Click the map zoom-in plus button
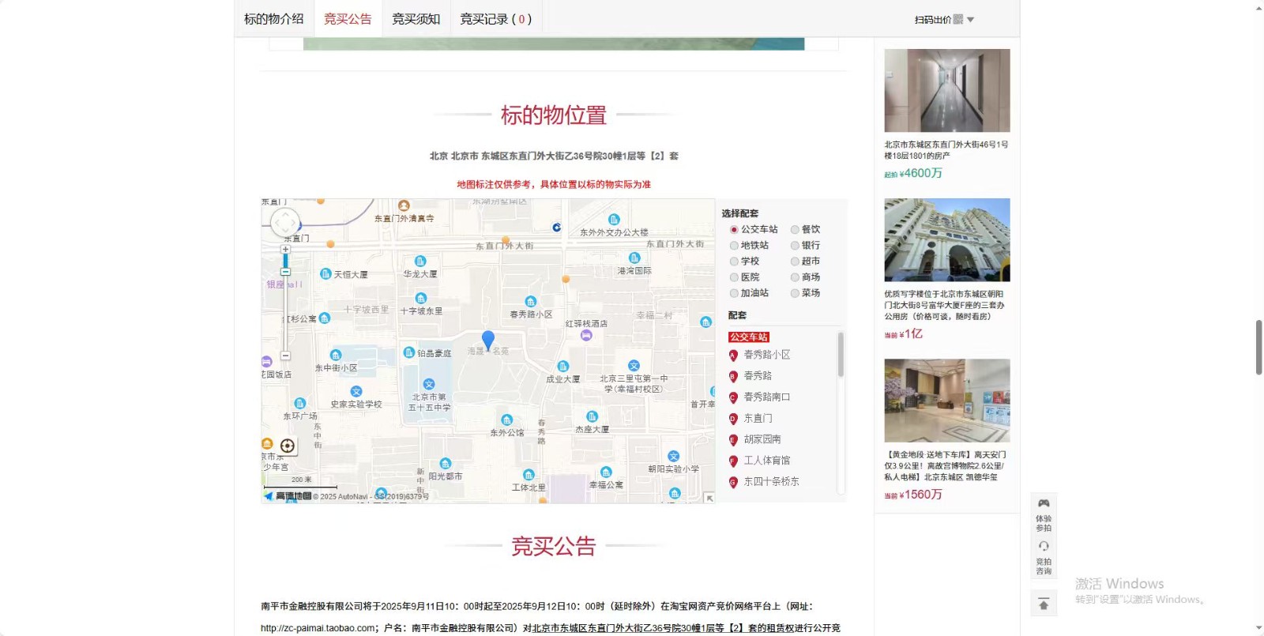The width and height of the screenshot is (1264, 636). (x=285, y=250)
